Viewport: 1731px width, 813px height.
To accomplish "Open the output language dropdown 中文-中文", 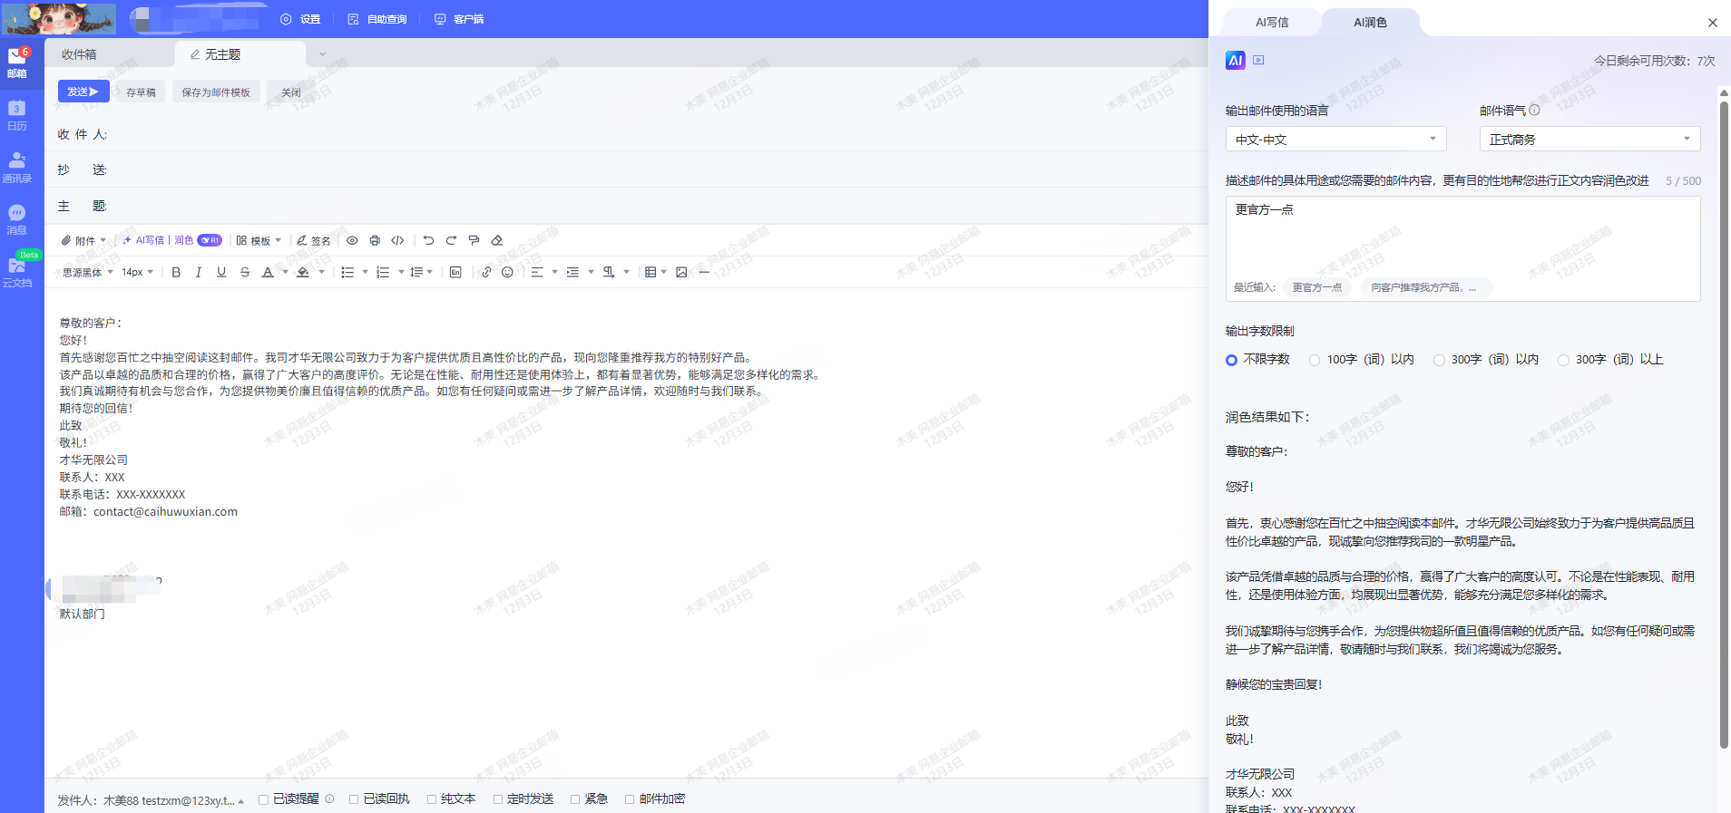I will click(x=1335, y=139).
